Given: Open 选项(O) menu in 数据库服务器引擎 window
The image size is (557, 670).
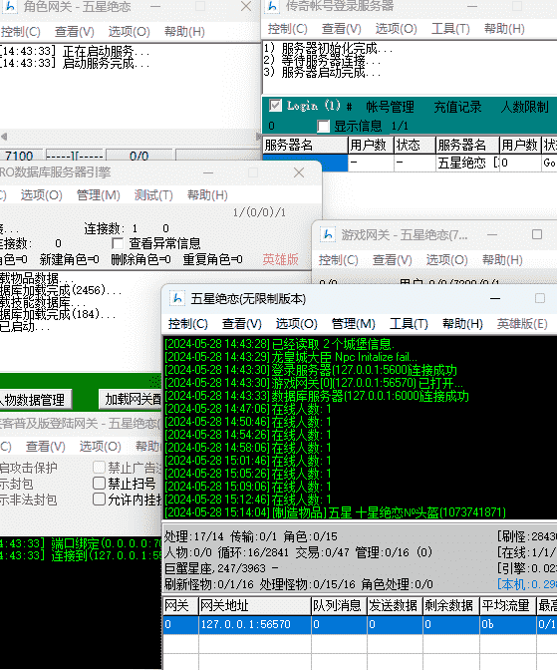Looking at the screenshot, I should (42, 195).
